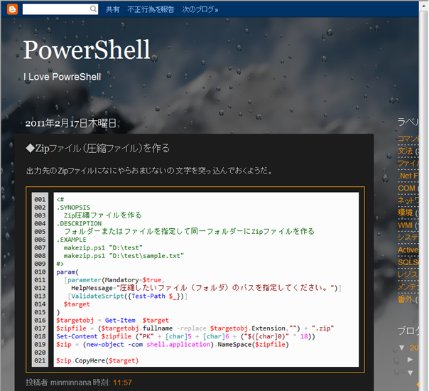Click the magnifier in the search box
This screenshot has width=429, height=391.
[93, 9]
